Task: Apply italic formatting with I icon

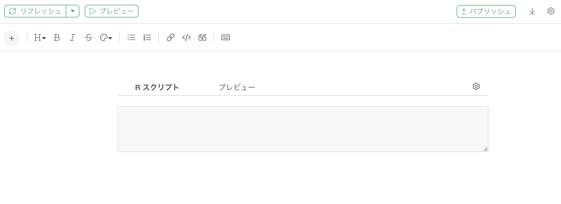Action: pyautogui.click(x=73, y=38)
